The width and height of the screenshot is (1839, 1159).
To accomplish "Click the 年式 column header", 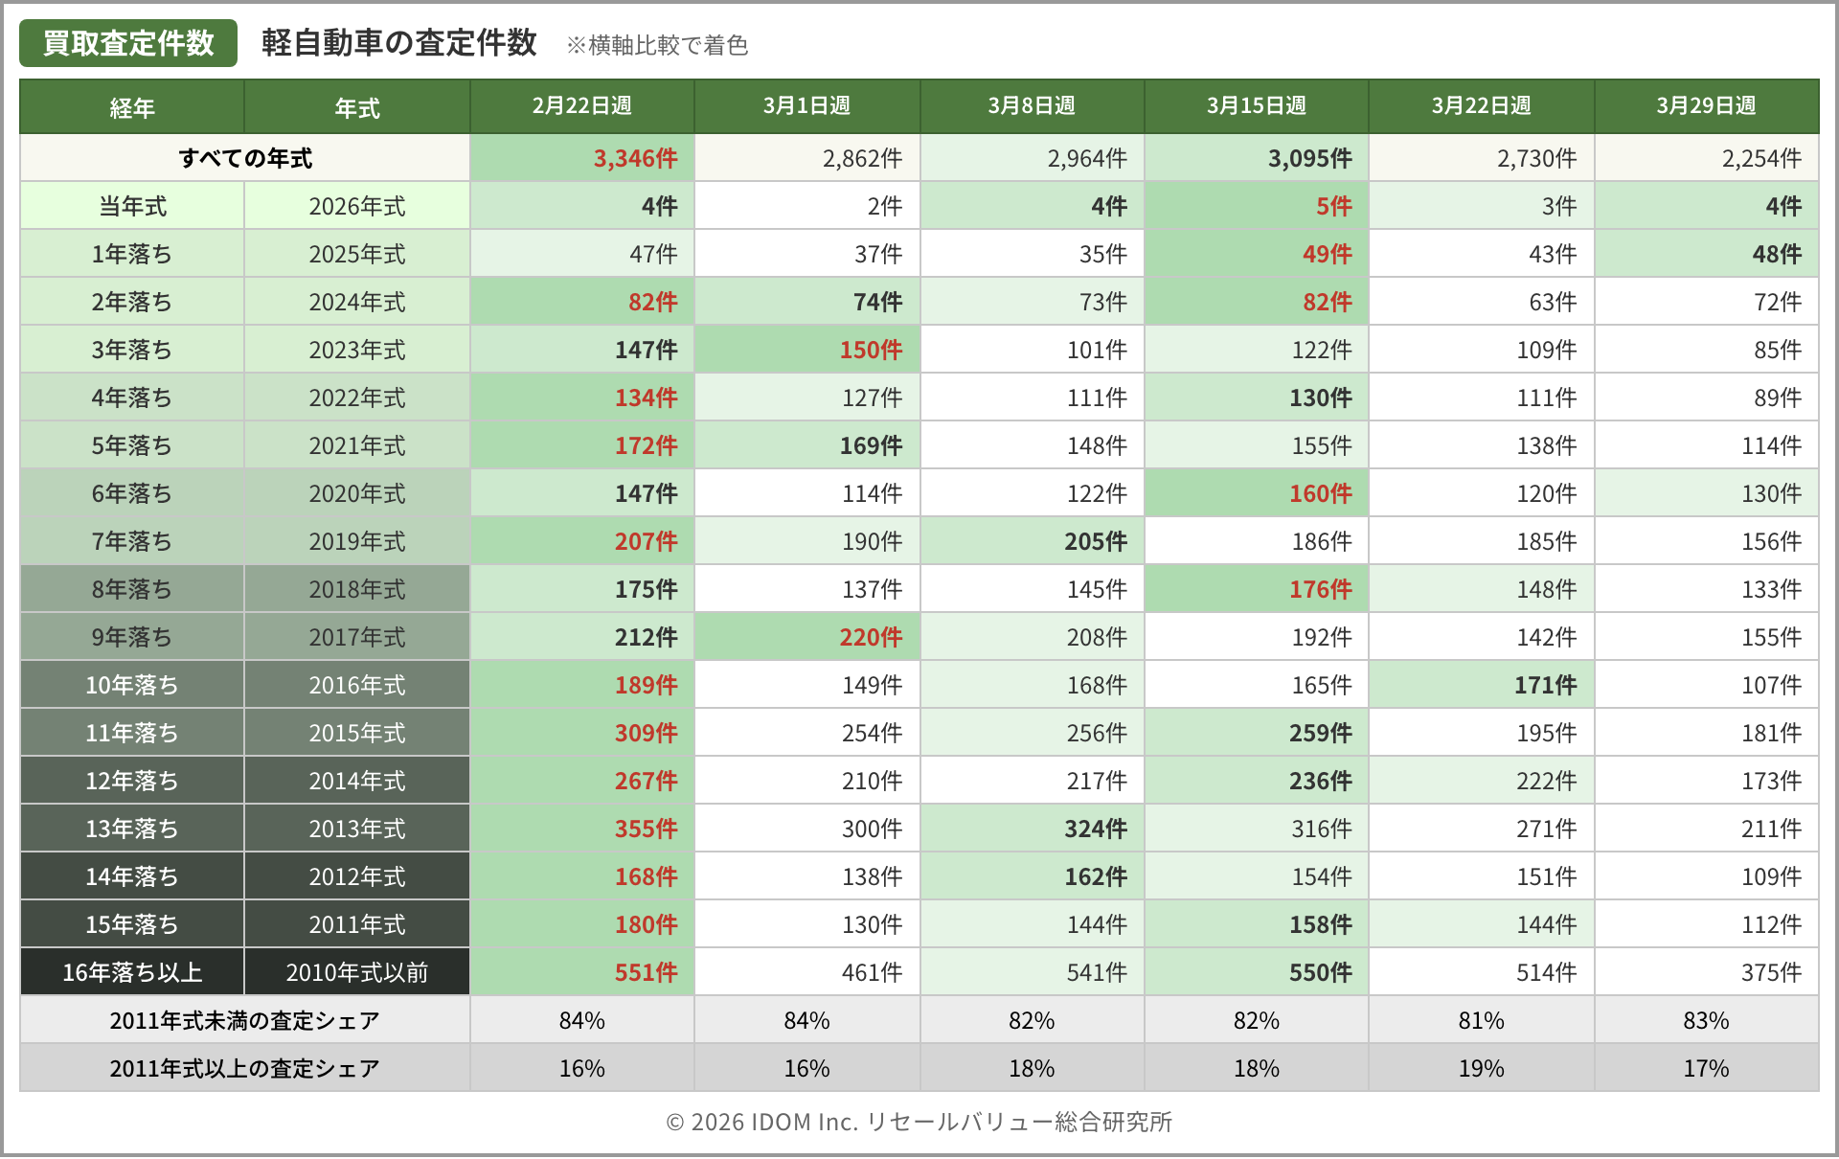I will point(357,107).
